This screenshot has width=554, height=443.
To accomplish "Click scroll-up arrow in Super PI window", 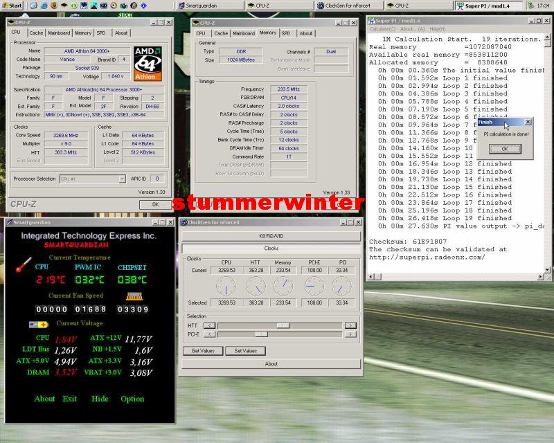I will (547, 37).
